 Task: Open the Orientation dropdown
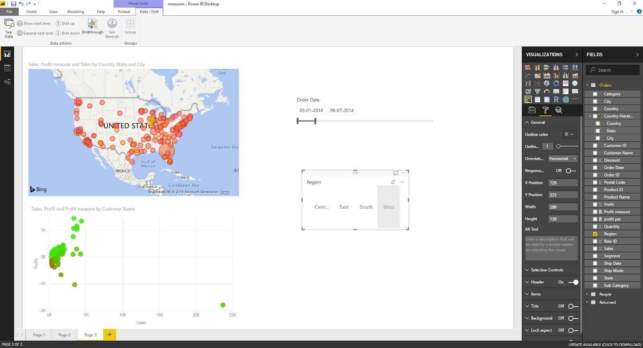point(563,159)
